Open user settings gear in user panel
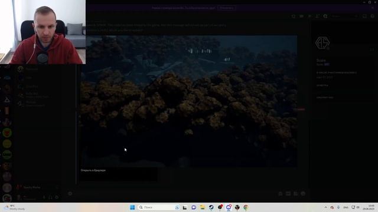This screenshot has height=212, width=378. 57,197
